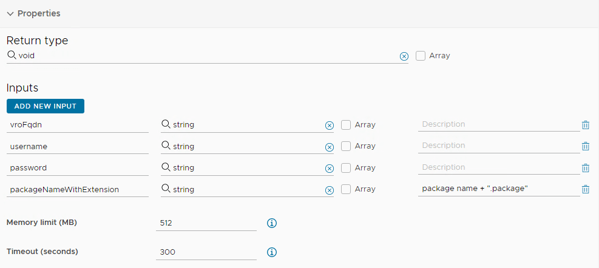
Task: Click the Timeout seconds input field
Action: coord(206,252)
